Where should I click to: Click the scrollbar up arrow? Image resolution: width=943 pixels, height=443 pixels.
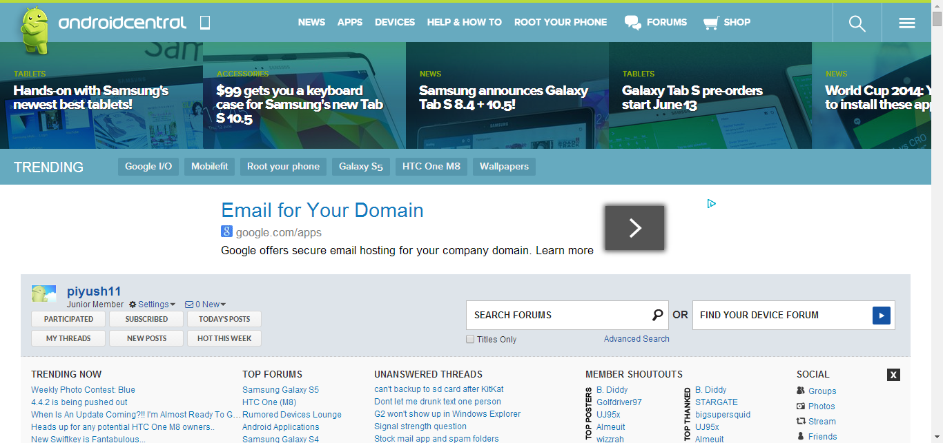pos(937,6)
